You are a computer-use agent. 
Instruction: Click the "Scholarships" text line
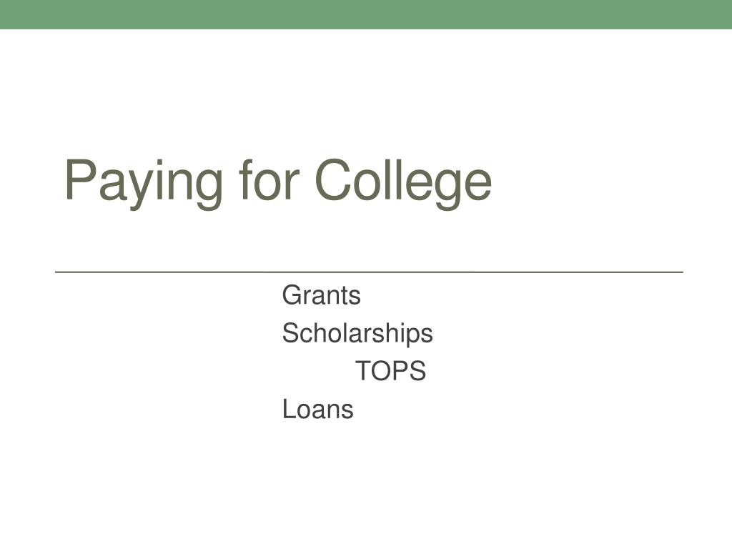click(x=357, y=334)
